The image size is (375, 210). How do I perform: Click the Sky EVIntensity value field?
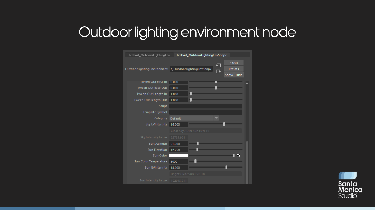click(x=178, y=124)
